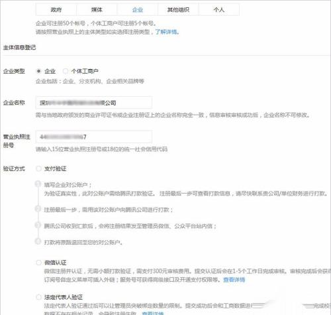Open the 其他组织 tab

click(178, 10)
